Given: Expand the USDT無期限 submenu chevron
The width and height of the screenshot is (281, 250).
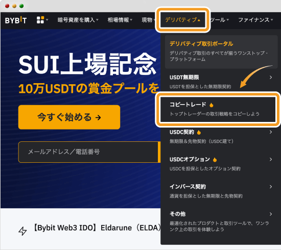Looking at the screenshot, I should click(x=271, y=78).
